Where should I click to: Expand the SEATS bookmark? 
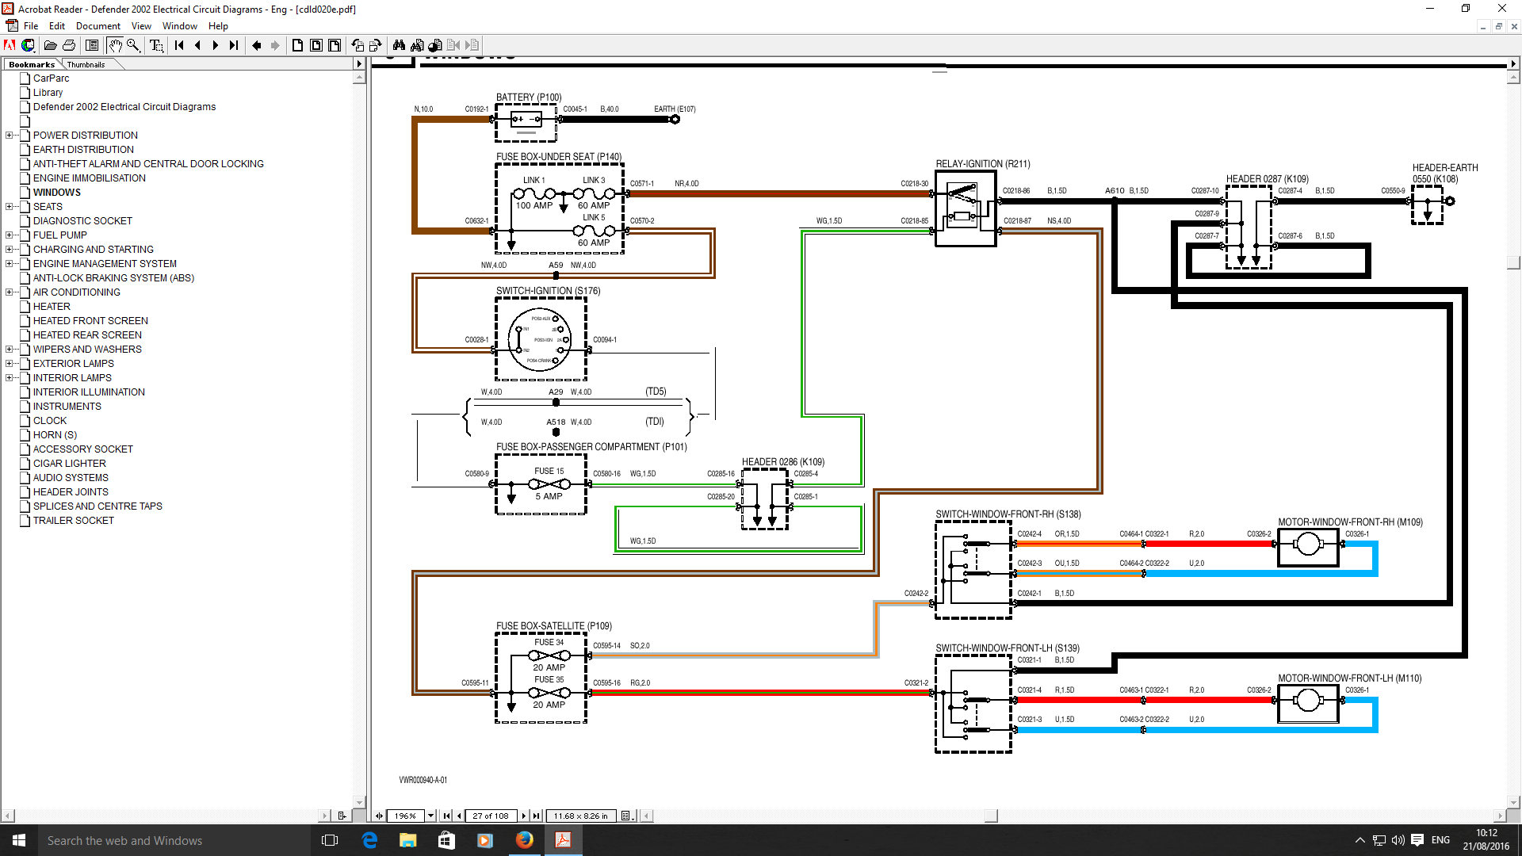tap(9, 207)
